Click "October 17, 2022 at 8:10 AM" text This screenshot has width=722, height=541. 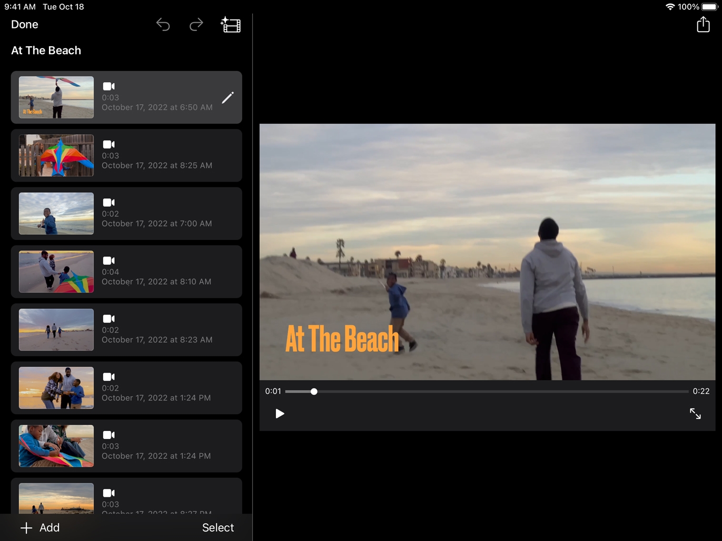tap(156, 282)
